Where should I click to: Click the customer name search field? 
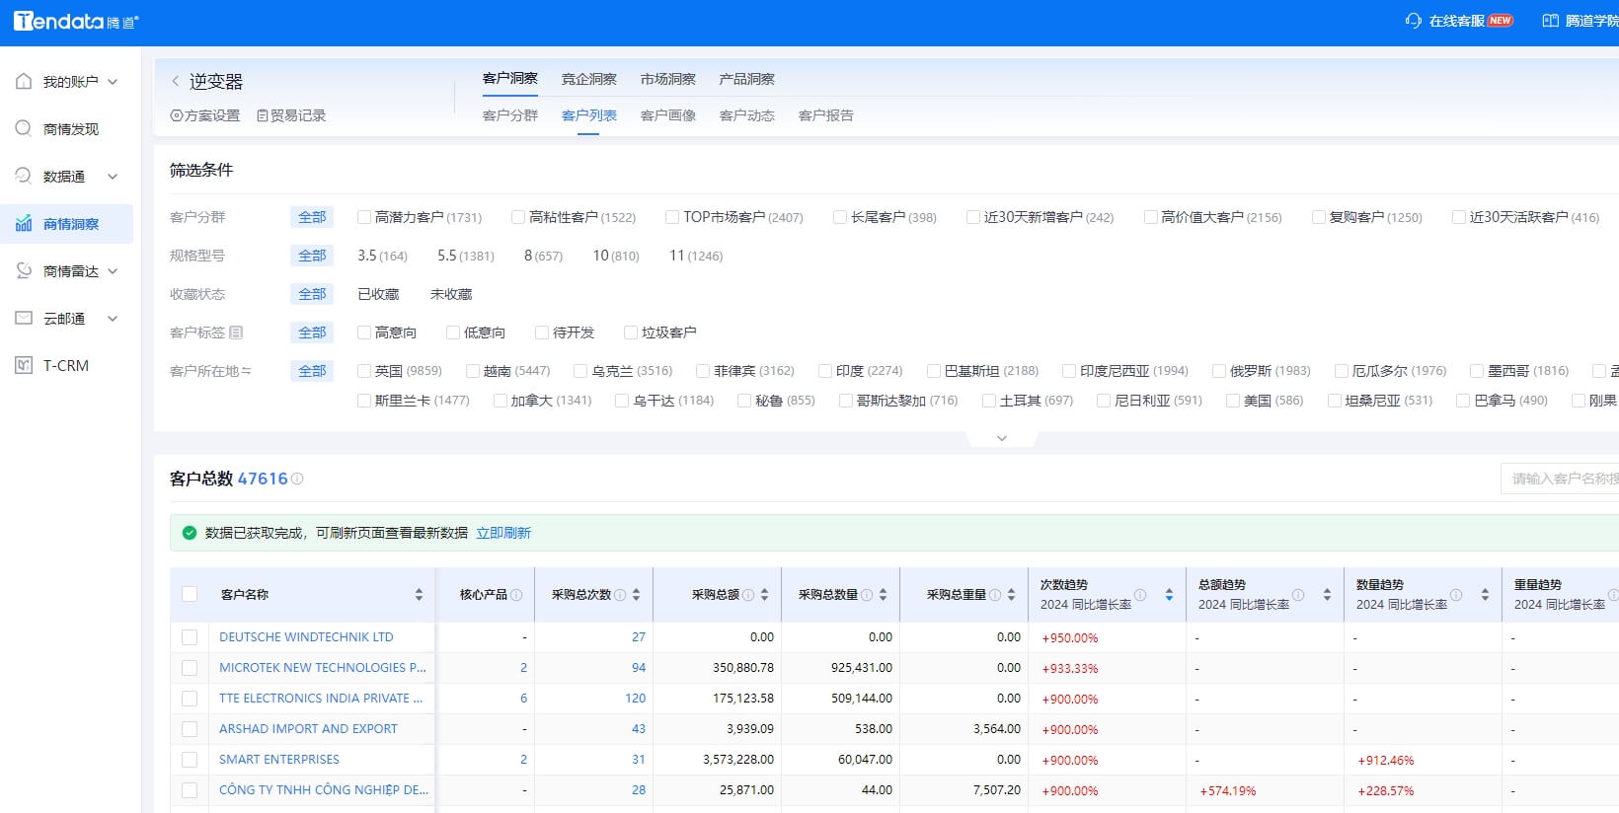1560,479
